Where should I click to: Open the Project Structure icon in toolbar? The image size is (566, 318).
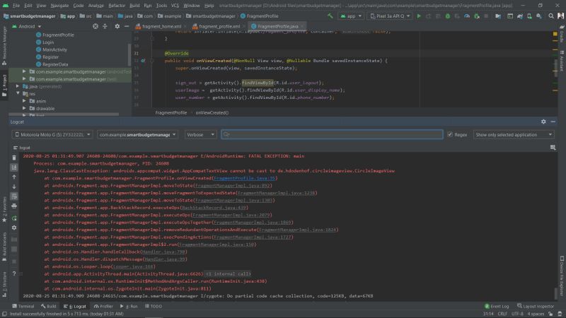click(498, 16)
